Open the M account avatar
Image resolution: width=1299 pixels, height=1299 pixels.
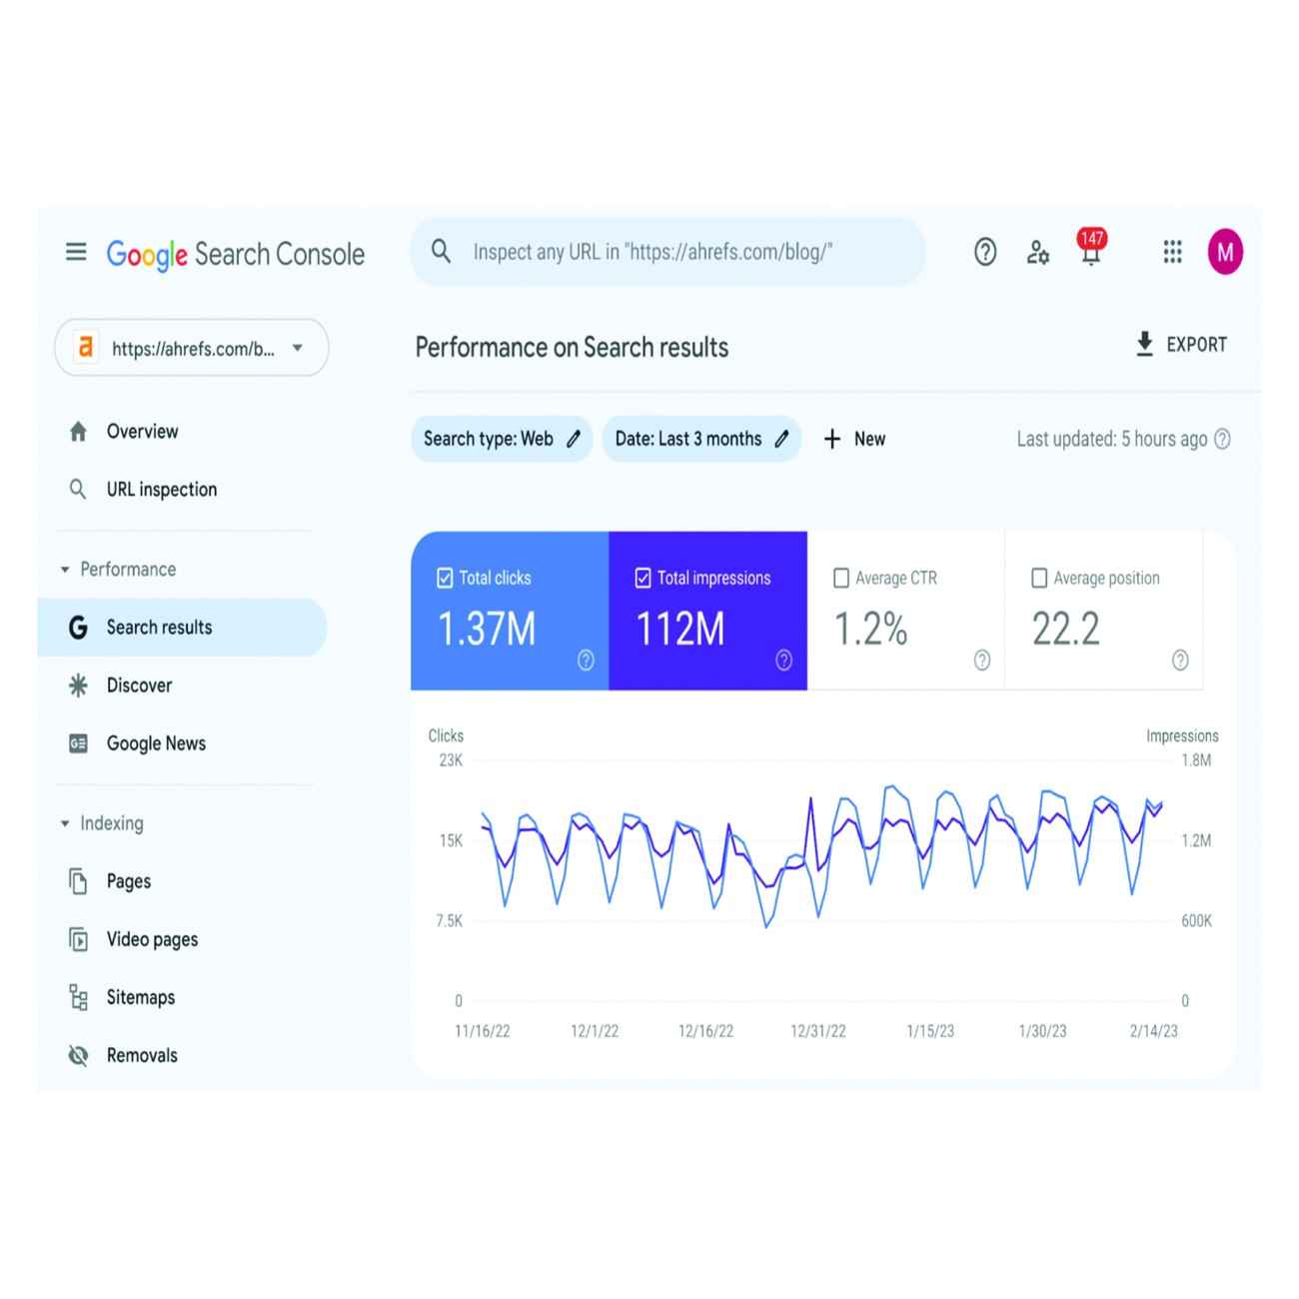1225,252
